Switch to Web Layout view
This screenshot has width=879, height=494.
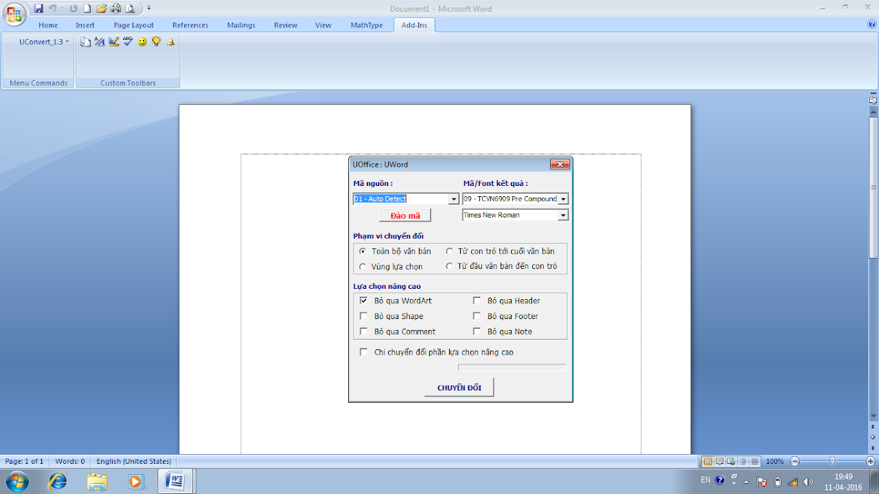pos(731,461)
